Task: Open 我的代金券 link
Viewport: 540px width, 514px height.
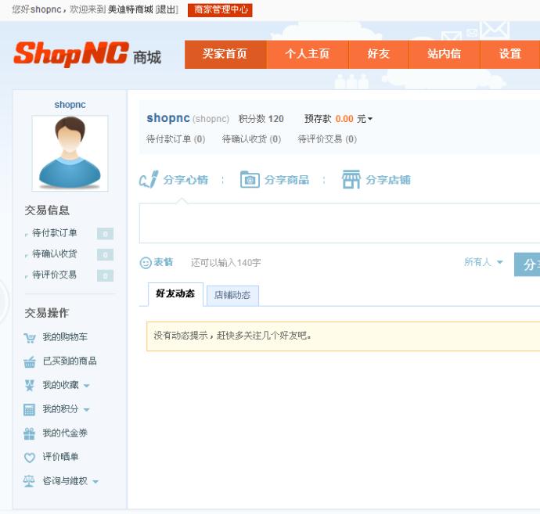Action: coord(65,433)
